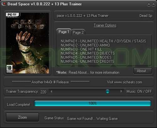Select the Page 1 tab
The image size is (157, 128).
point(64,32)
